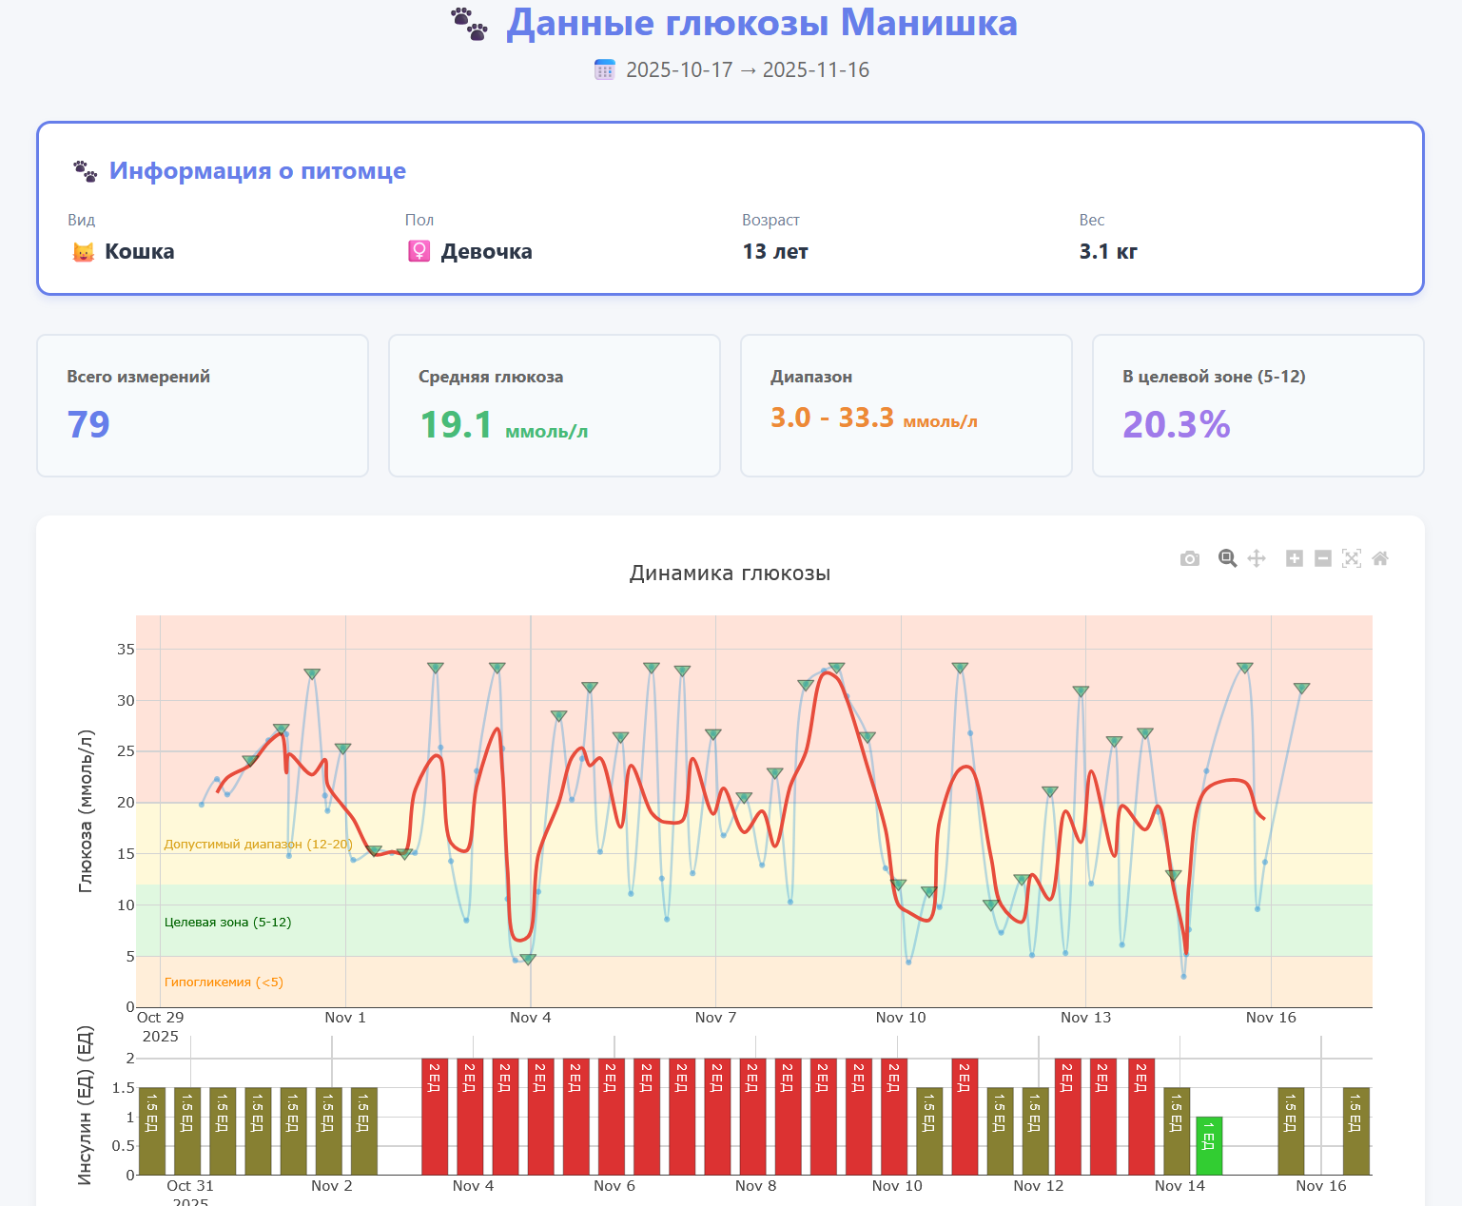Click the Вес field label
The image size is (1462, 1206).
pyautogui.click(x=1092, y=220)
